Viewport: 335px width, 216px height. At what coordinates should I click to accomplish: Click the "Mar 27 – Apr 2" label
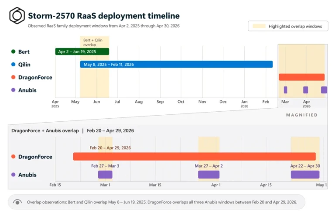[x=209, y=166]
